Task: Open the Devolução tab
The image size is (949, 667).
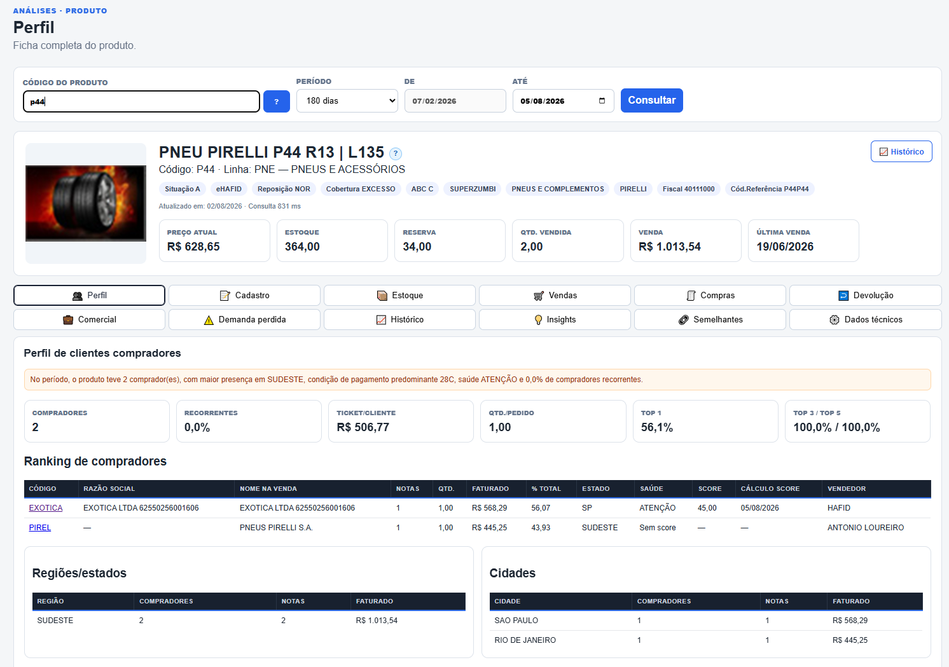Action: pyautogui.click(x=865, y=295)
